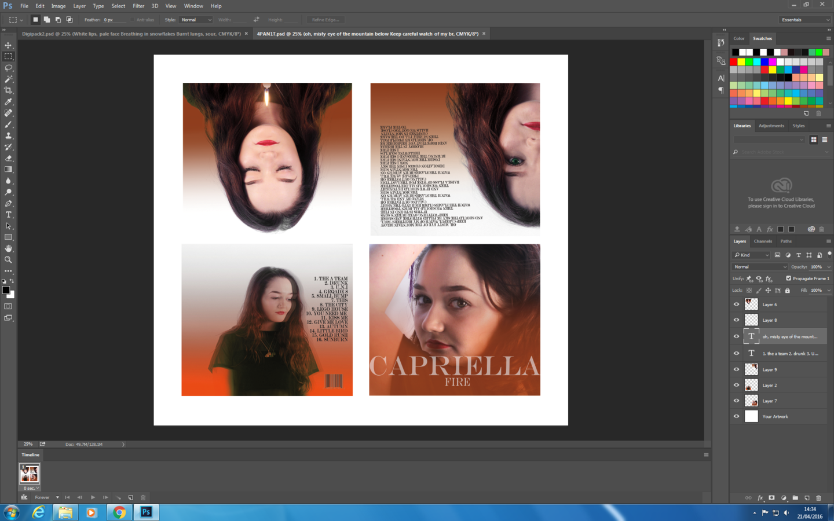Click the foreground color box

click(x=6, y=290)
